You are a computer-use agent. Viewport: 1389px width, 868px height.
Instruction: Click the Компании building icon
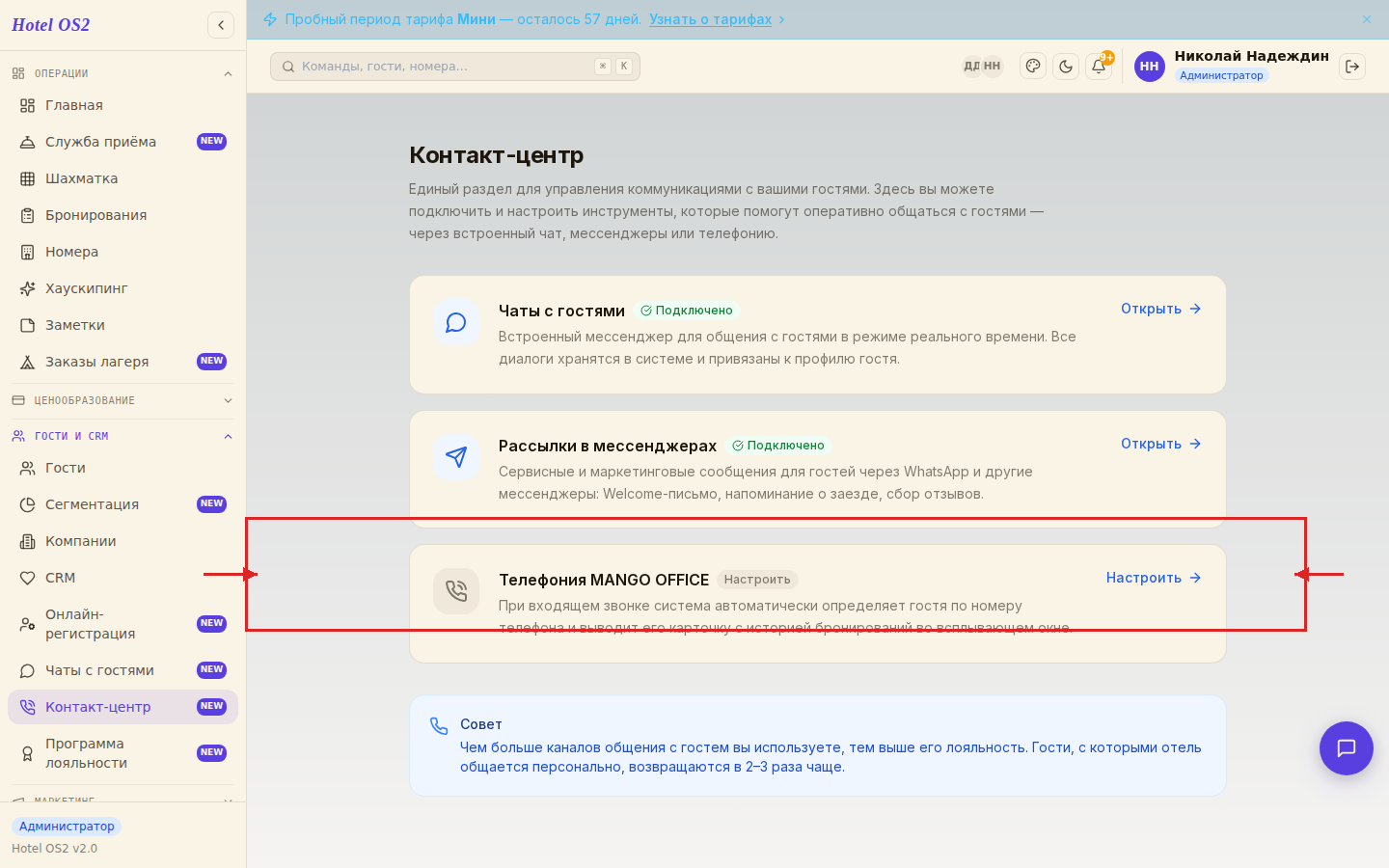pos(28,541)
